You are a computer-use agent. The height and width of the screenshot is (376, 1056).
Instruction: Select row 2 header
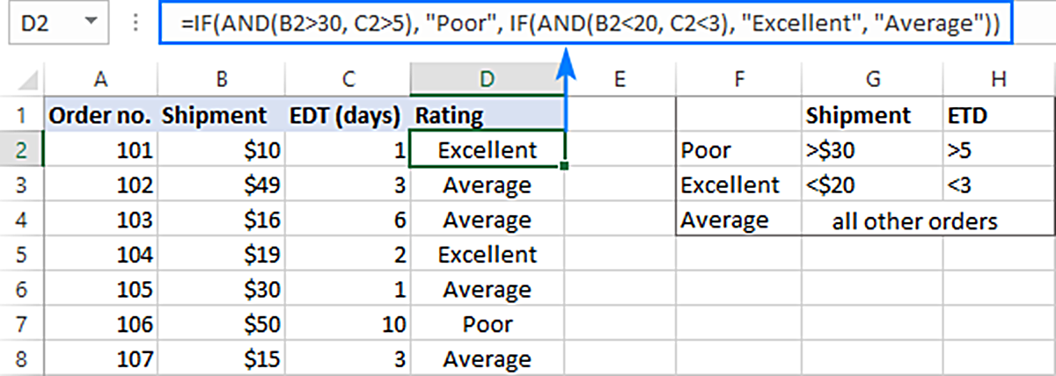[21, 150]
